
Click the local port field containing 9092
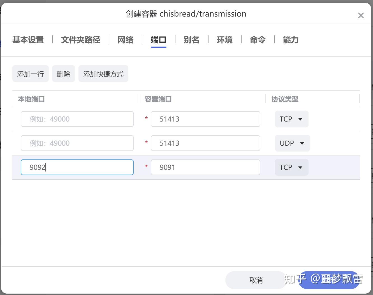click(x=77, y=167)
